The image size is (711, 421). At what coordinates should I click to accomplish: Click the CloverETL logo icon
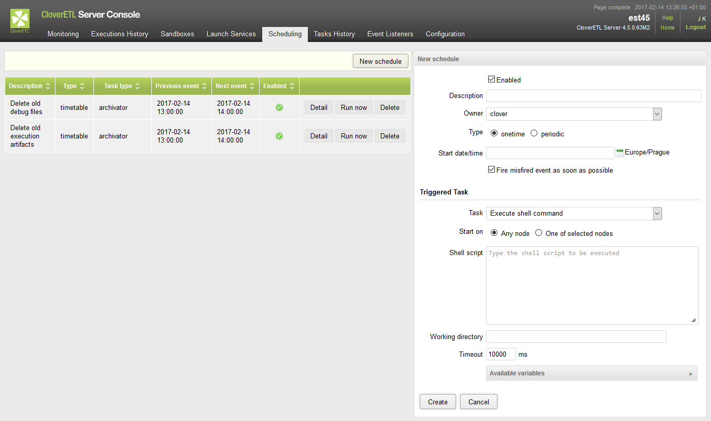point(20,21)
